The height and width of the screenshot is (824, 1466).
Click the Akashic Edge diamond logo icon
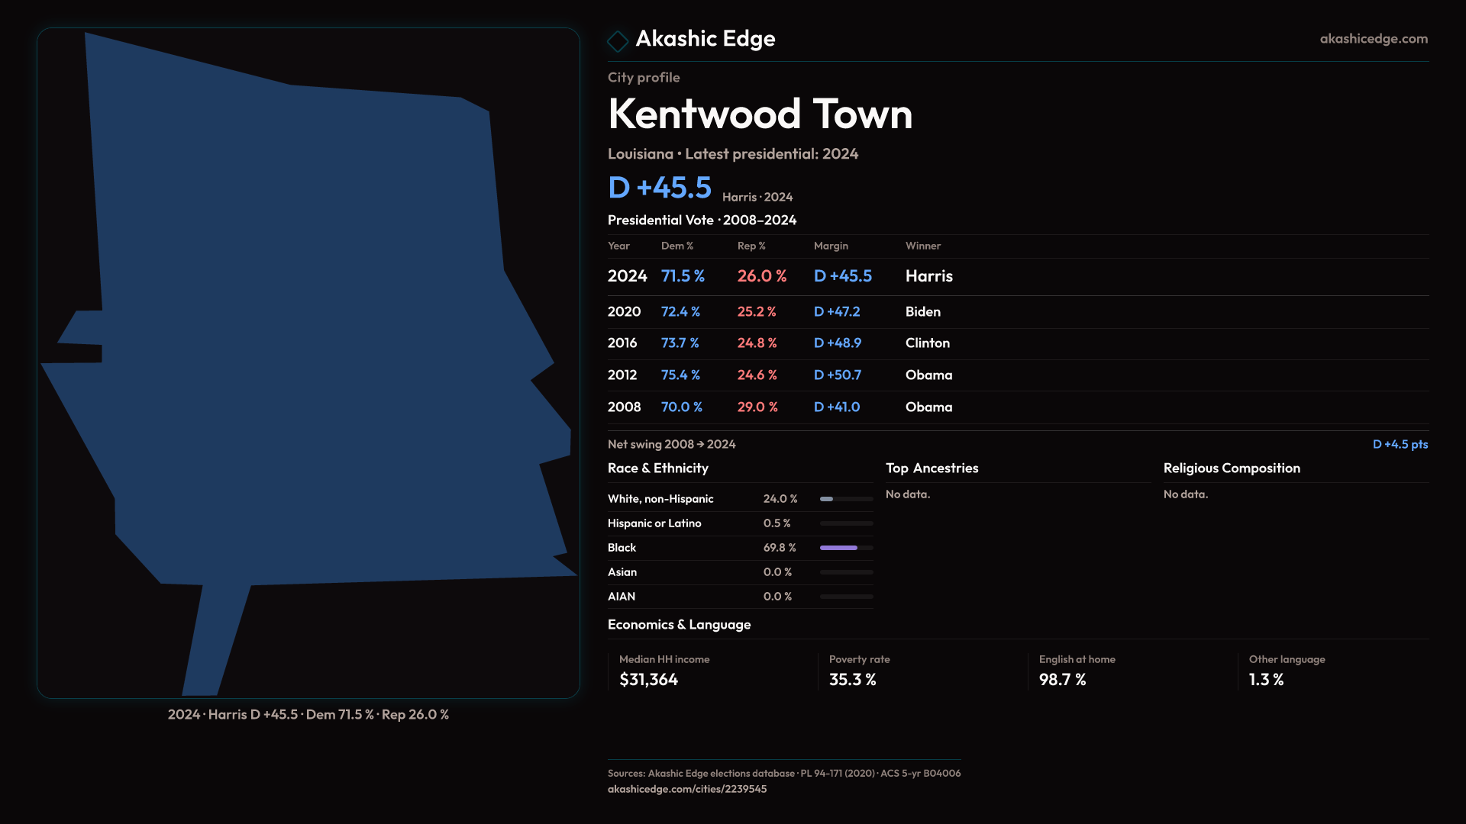[x=617, y=40]
